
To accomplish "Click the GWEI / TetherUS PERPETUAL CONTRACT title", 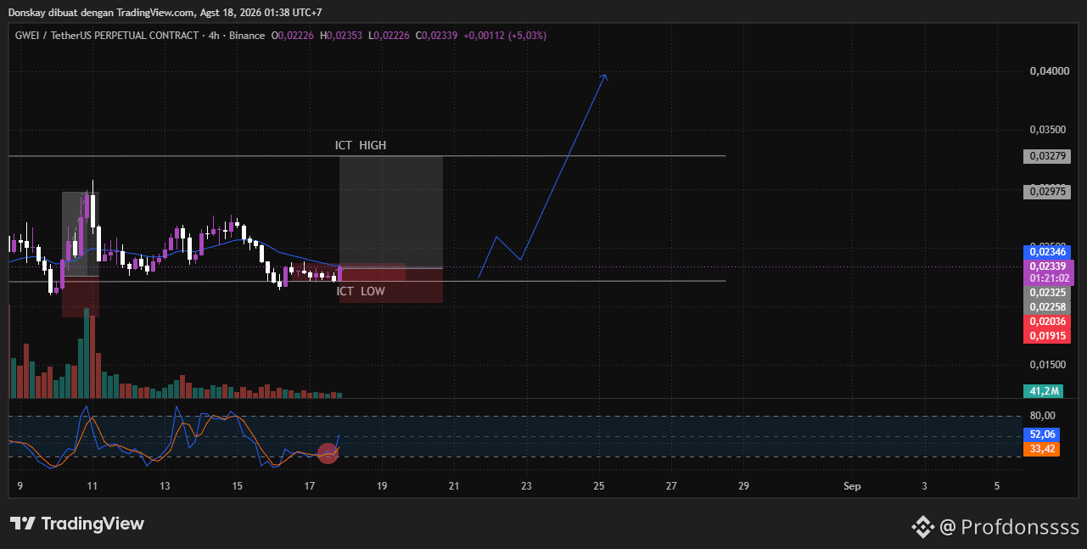I will 106,36.
